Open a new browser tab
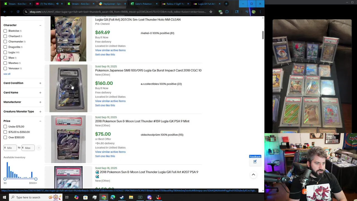 point(226,4)
